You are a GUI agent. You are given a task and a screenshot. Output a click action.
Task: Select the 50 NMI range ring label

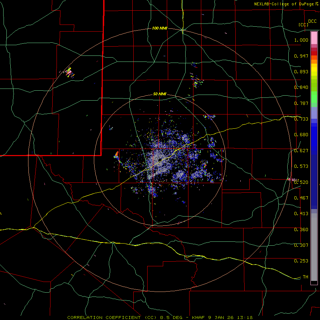(x=160, y=94)
